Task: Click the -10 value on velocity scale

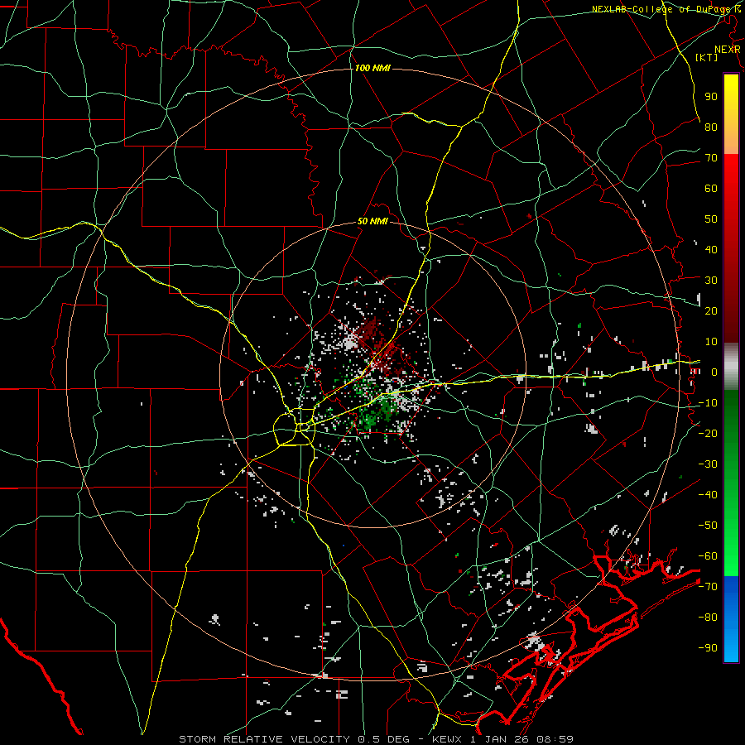Action: (x=708, y=403)
